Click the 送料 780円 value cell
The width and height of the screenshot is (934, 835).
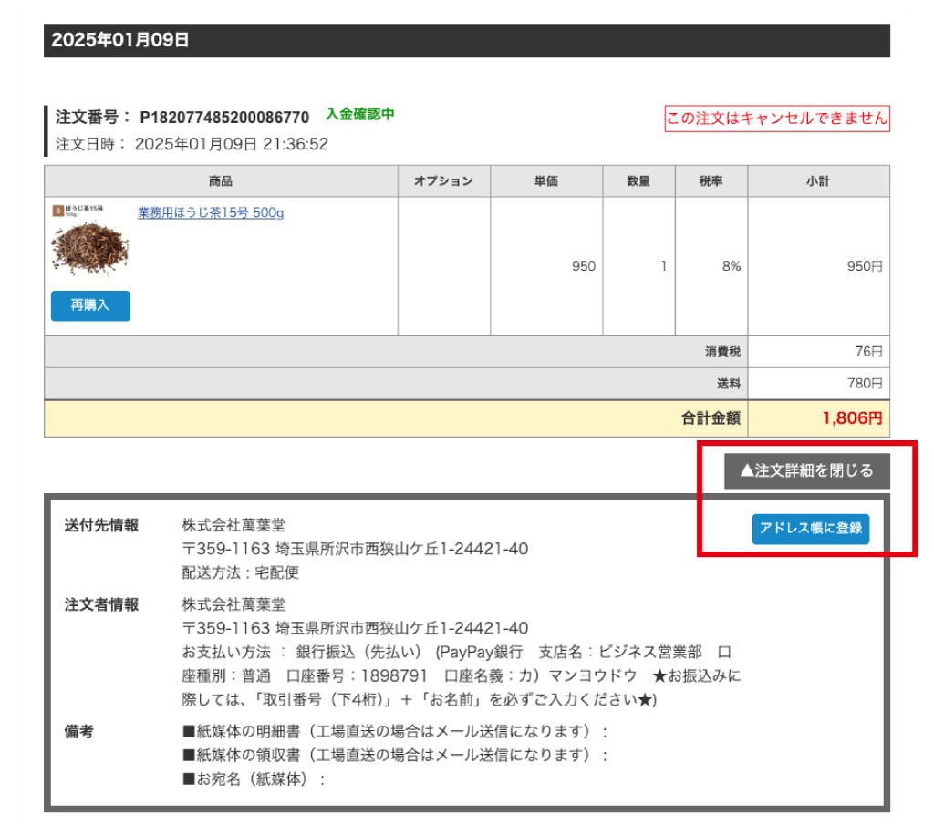[x=818, y=383]
